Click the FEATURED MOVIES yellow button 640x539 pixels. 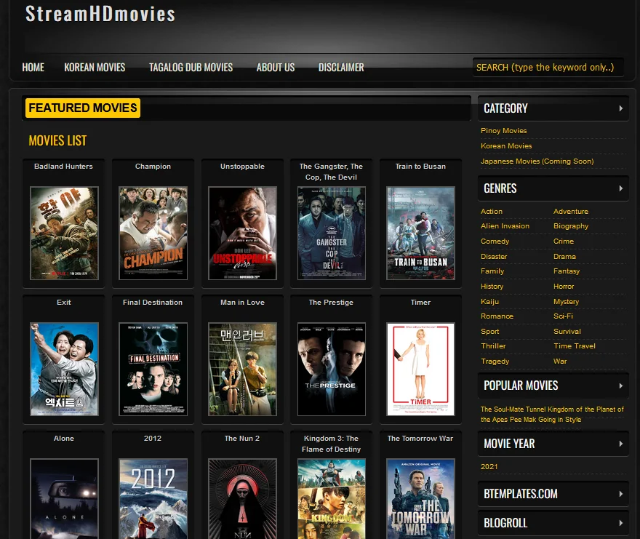(83, 108)
